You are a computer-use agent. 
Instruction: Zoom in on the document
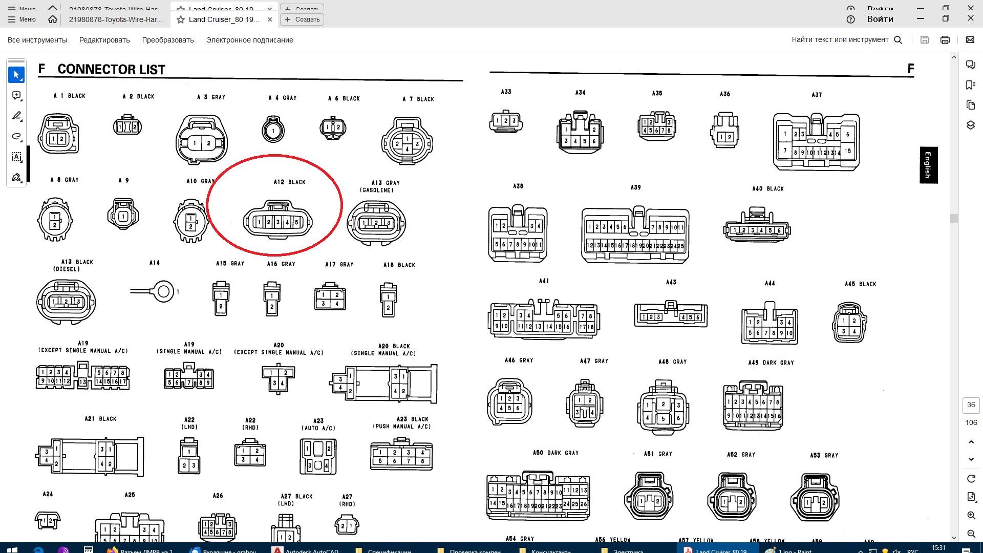coord(971,515)
